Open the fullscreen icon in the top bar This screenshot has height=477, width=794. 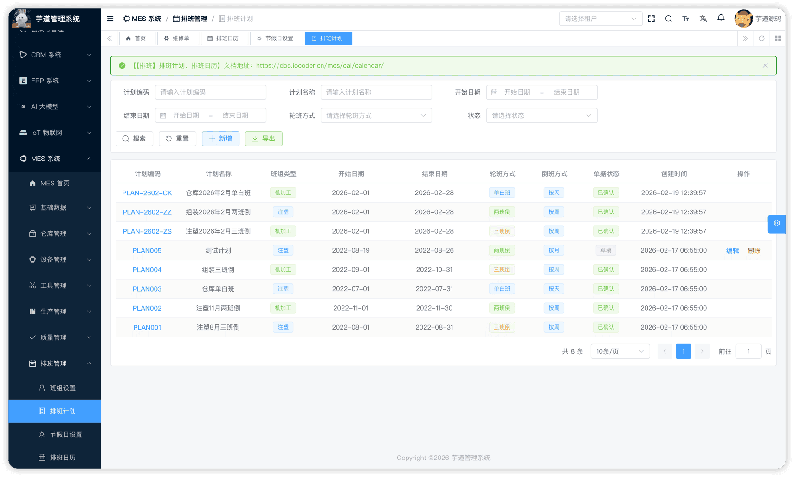pyautogui.click(x=651, y=19)
